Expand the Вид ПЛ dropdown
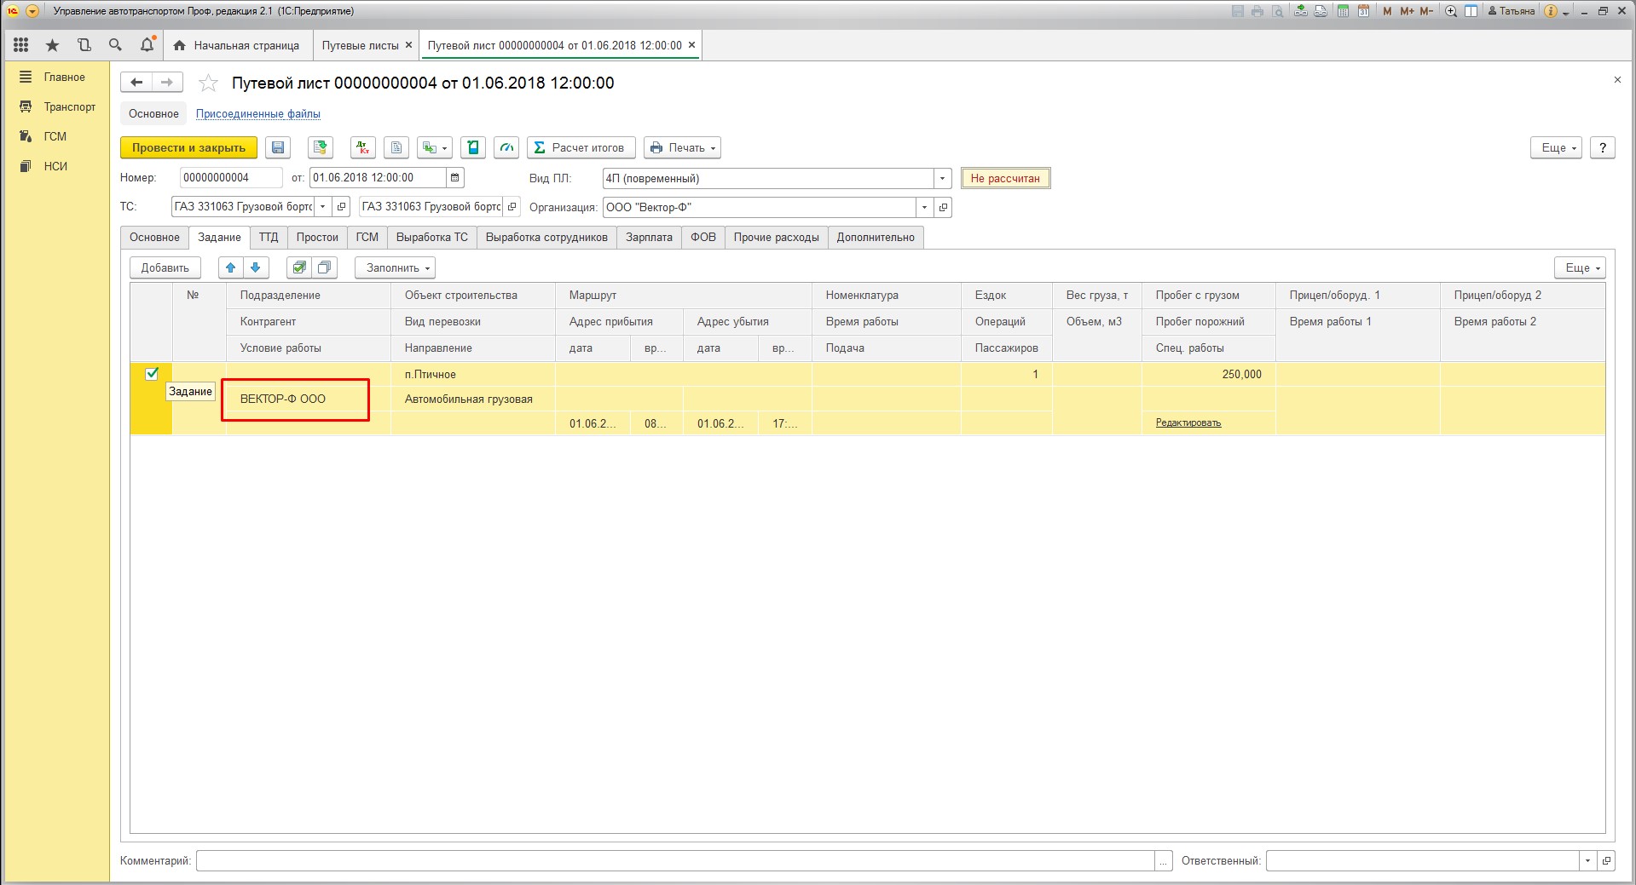Screen dimensions: 1636x885 (x=942, y=178)
